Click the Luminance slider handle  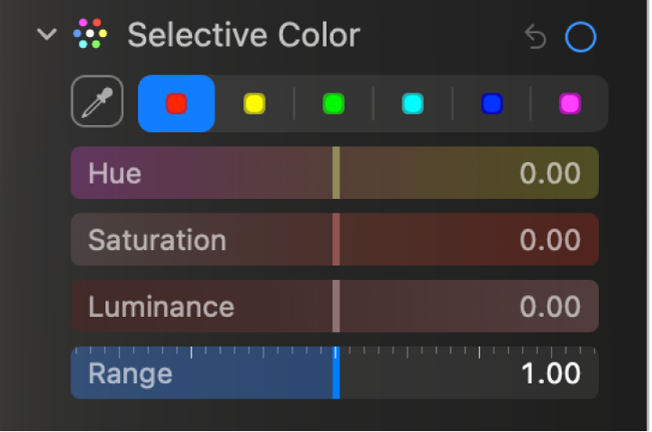tap(336, 306)
